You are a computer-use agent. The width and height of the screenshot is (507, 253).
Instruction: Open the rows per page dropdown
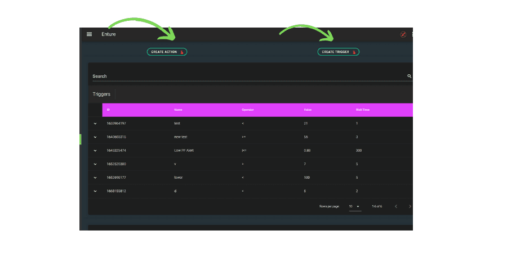[354, 206]
